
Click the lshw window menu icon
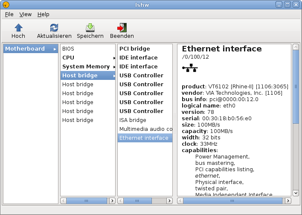[x=6, y=5]
